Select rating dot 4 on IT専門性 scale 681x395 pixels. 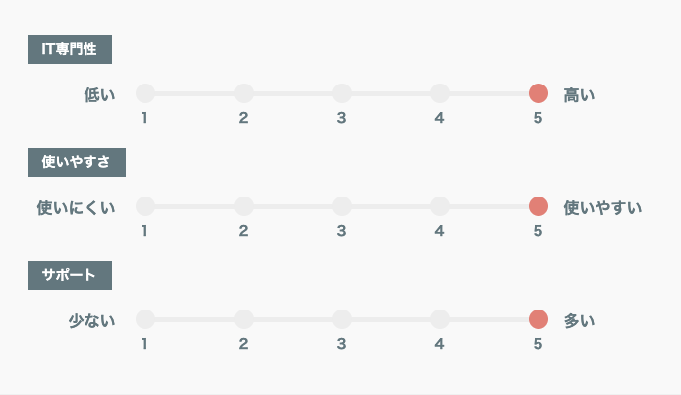pyautogui.click(x=440, y=93)
